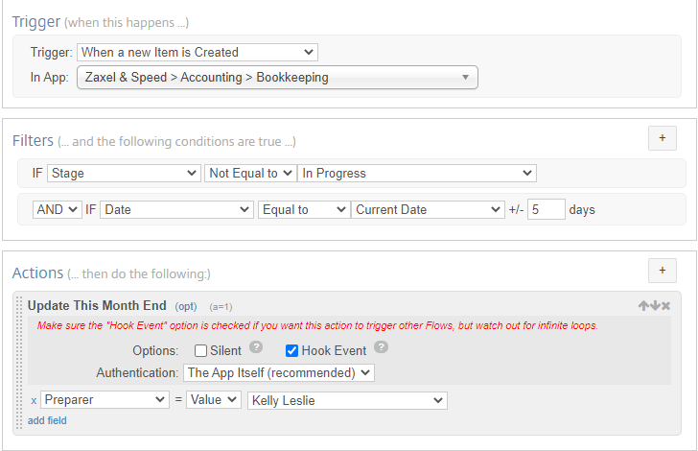Remove Preparer field with small x
This screenshot has width=698, height=451.
click(x=34, y=401)
